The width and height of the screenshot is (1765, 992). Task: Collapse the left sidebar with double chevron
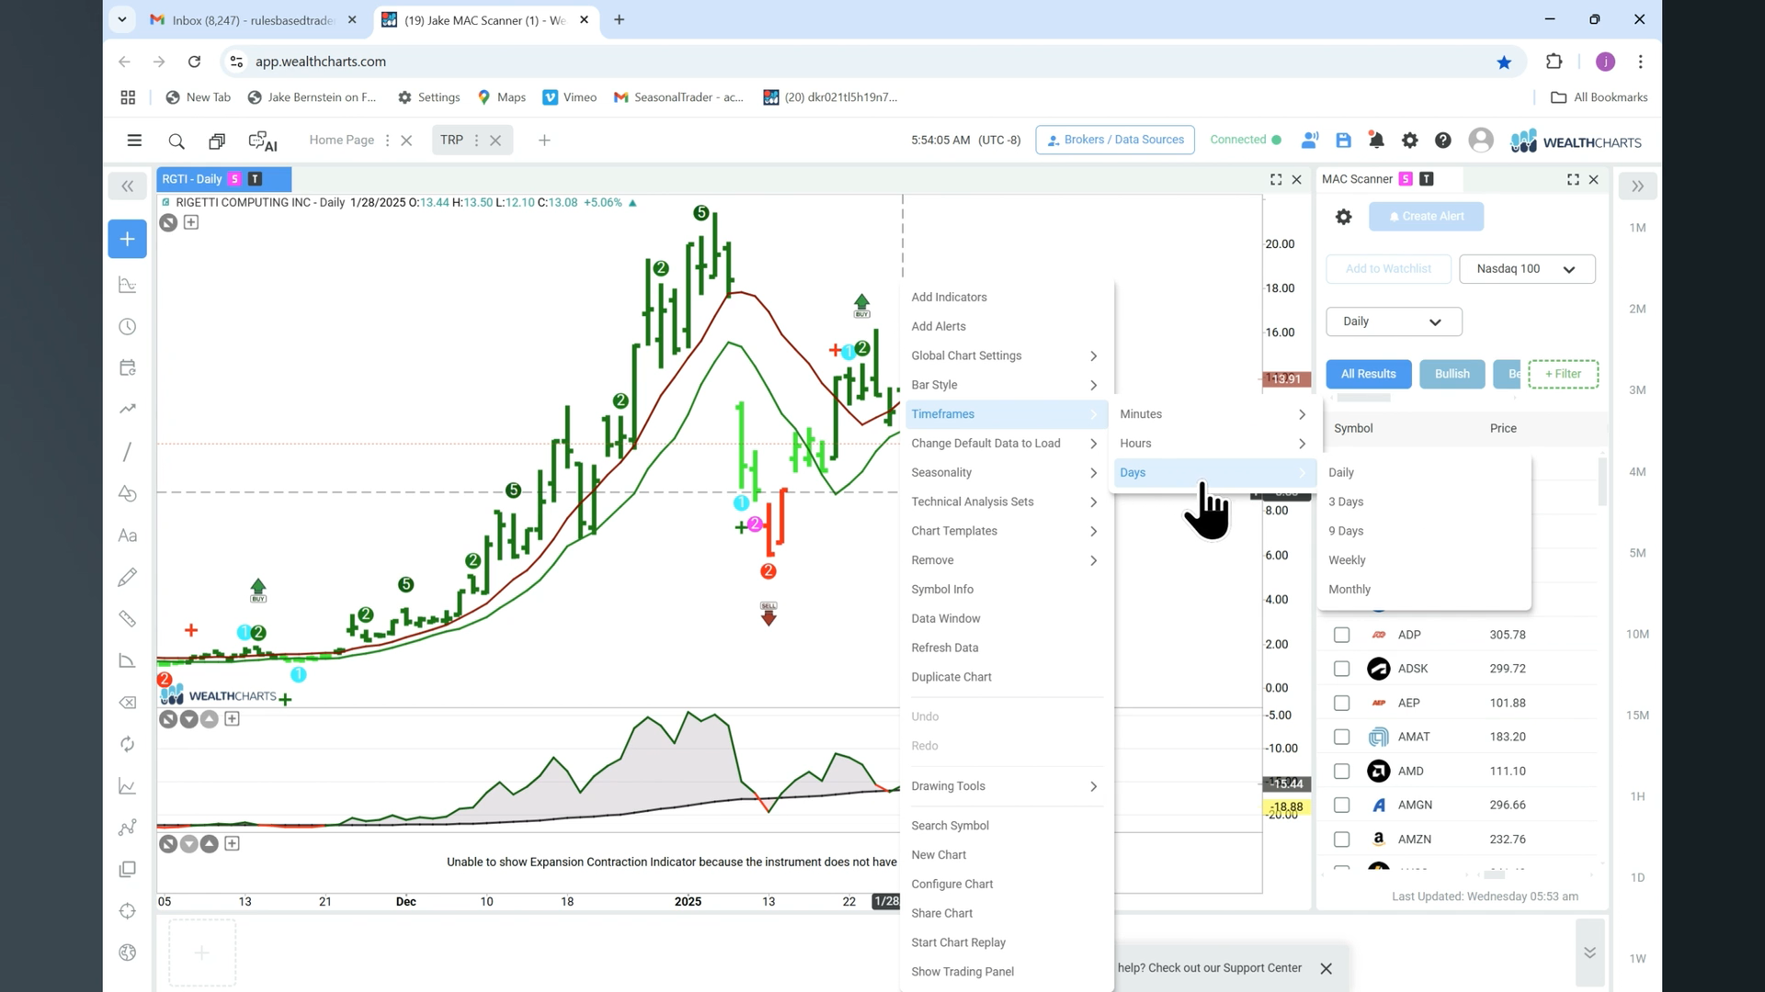point(127,186)
